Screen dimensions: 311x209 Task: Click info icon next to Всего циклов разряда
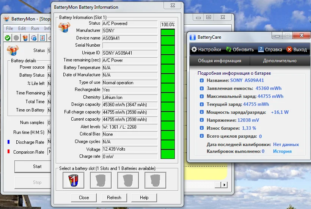202,136
